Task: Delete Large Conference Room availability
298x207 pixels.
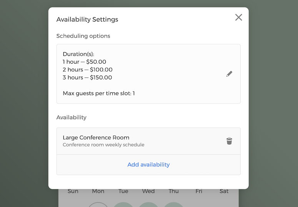Action: coord(229,141)
